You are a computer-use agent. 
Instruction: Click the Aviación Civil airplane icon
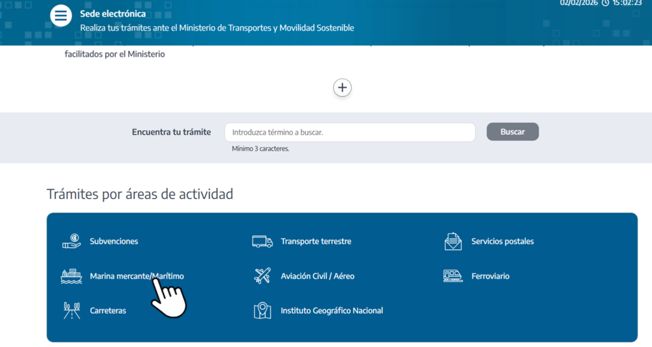262,276
